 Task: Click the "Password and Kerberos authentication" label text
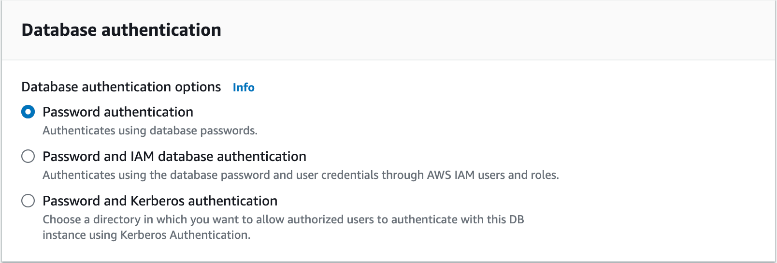(159, 201)
